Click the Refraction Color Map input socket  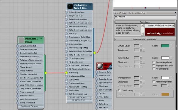[66, 26]
